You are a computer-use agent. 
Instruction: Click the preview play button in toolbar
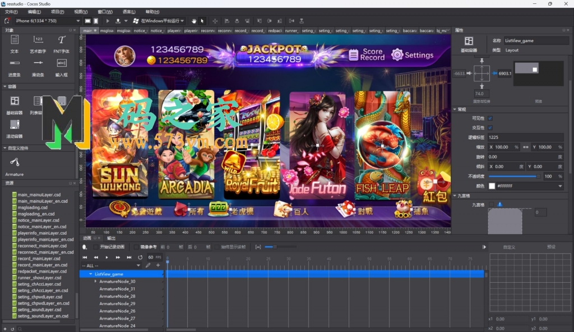[x=108, y=21]
